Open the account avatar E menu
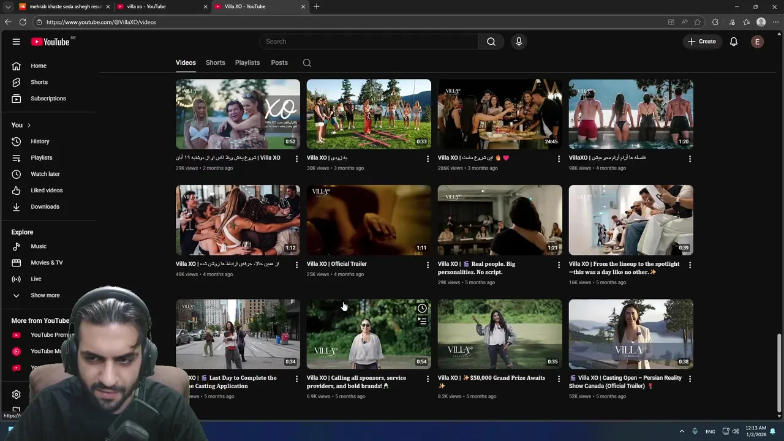This screenshot has width=784, height=441. click(758, 42)
